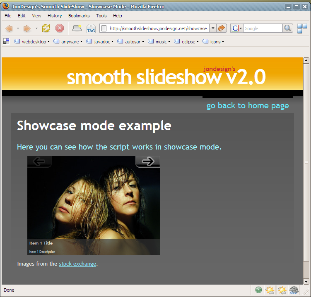This screenshot has height=297, width=311.
Task: Go back using the Back arrow icon
Action: tap(9, 29)
